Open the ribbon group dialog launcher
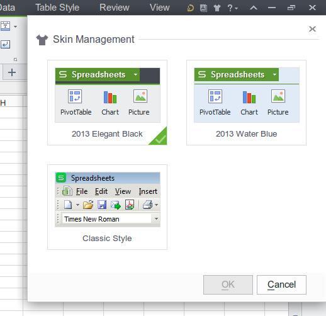Image resolution: width=326 pixels, height=316 pixels. (15, 60)
